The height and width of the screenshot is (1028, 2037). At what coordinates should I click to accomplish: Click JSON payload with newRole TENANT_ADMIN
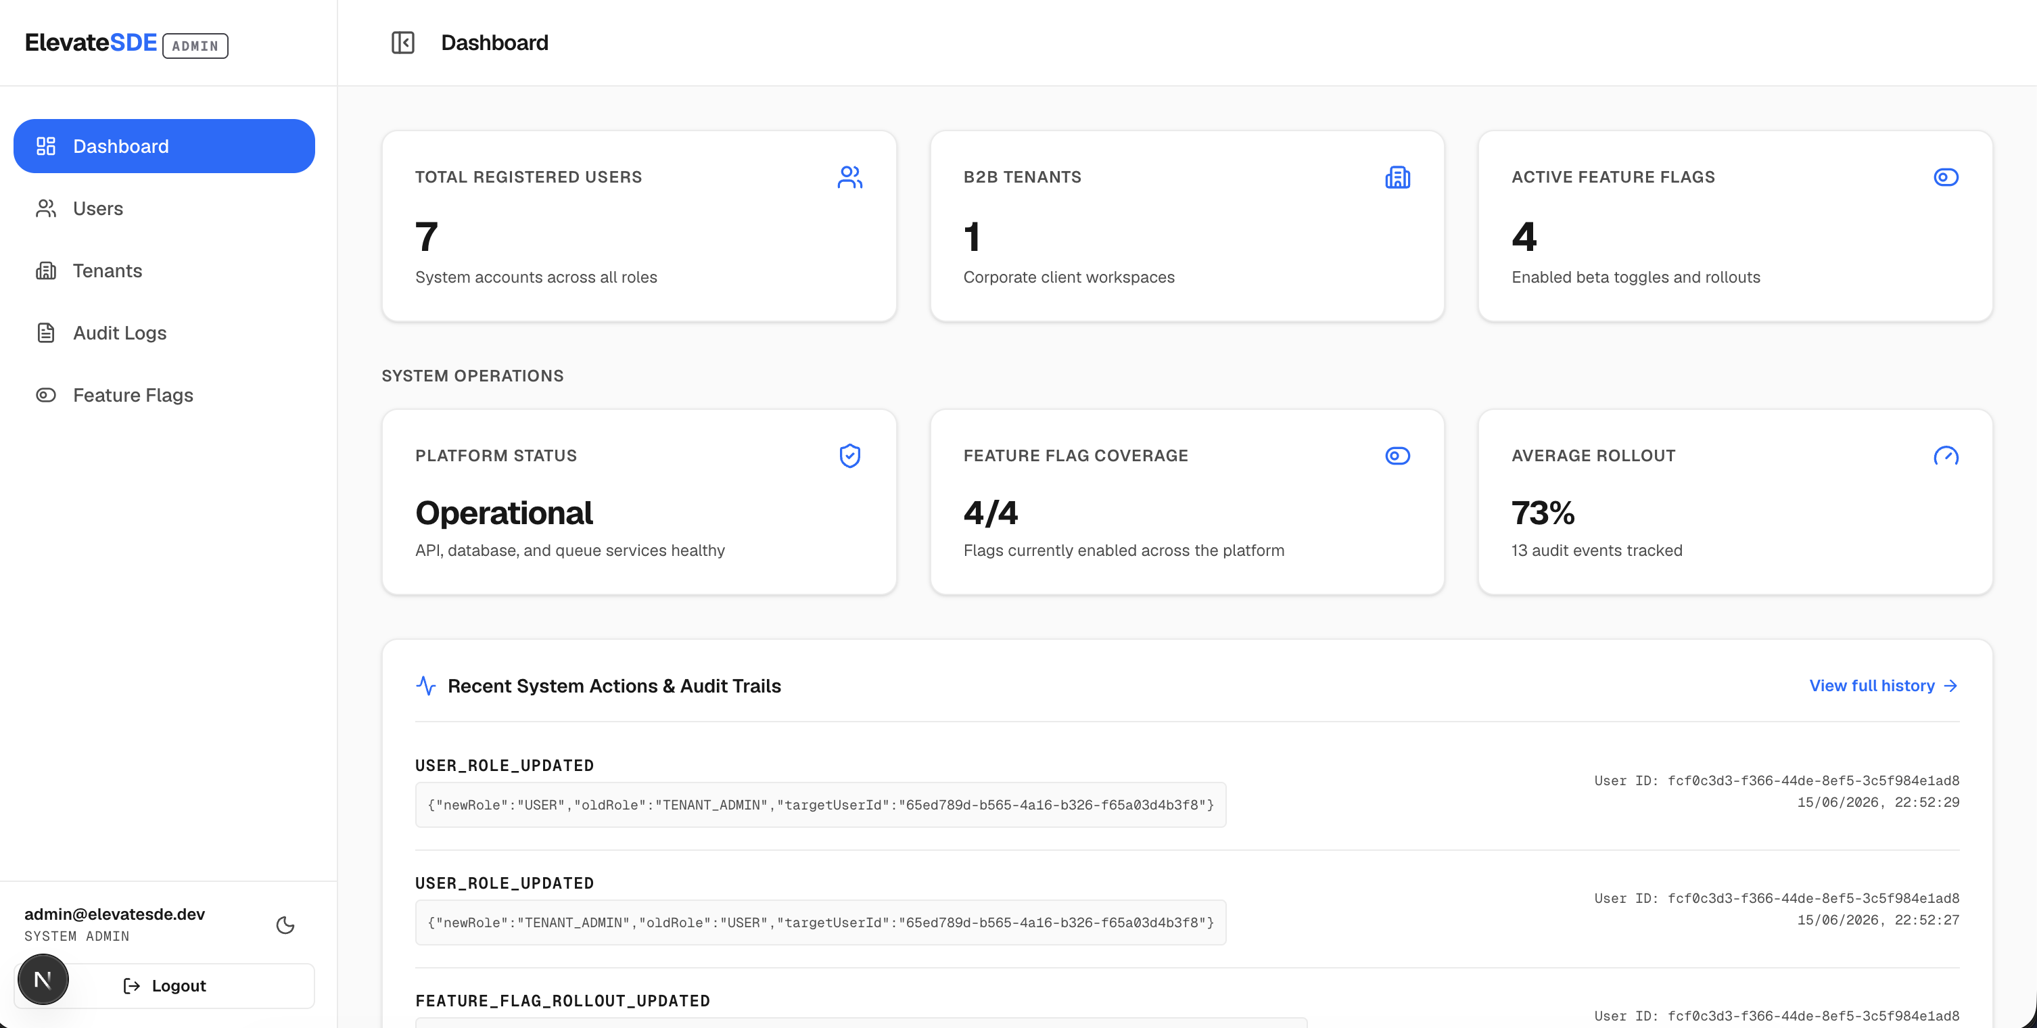[820, 922]
